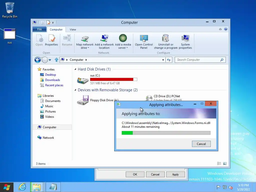Click Uninstall or change a program
The image size is (256, 192).
point(166,42)
